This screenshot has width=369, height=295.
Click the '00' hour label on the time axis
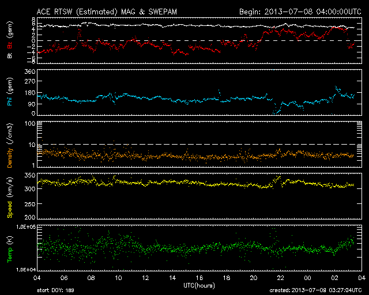pyautogui.click(x=307, y=278)
